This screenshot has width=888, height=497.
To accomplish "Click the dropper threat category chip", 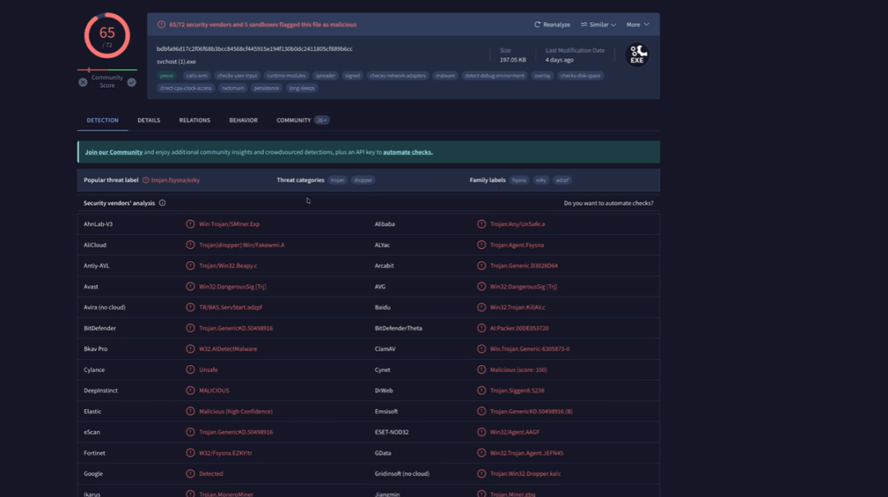I will point(363,180).
